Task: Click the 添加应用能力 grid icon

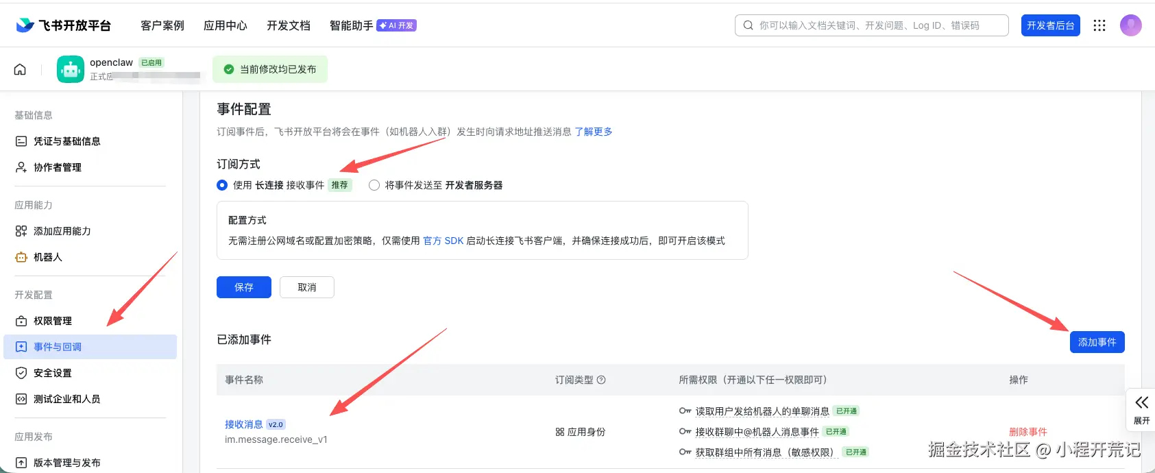Action: pyautogui.click(x=21, y=231)
